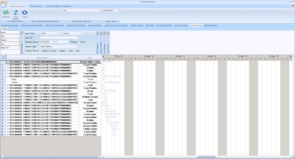Open the Makine Planlama tab
The width and height of the screenshot is (295, 159).
tap(211, 25)
